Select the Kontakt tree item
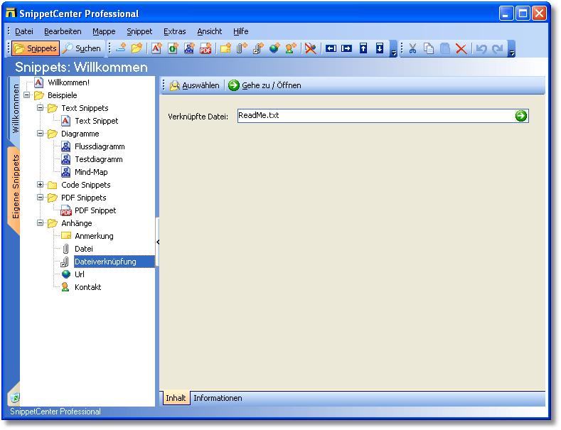The width and height of the screenshot is (561, 430). coord(87,287)
